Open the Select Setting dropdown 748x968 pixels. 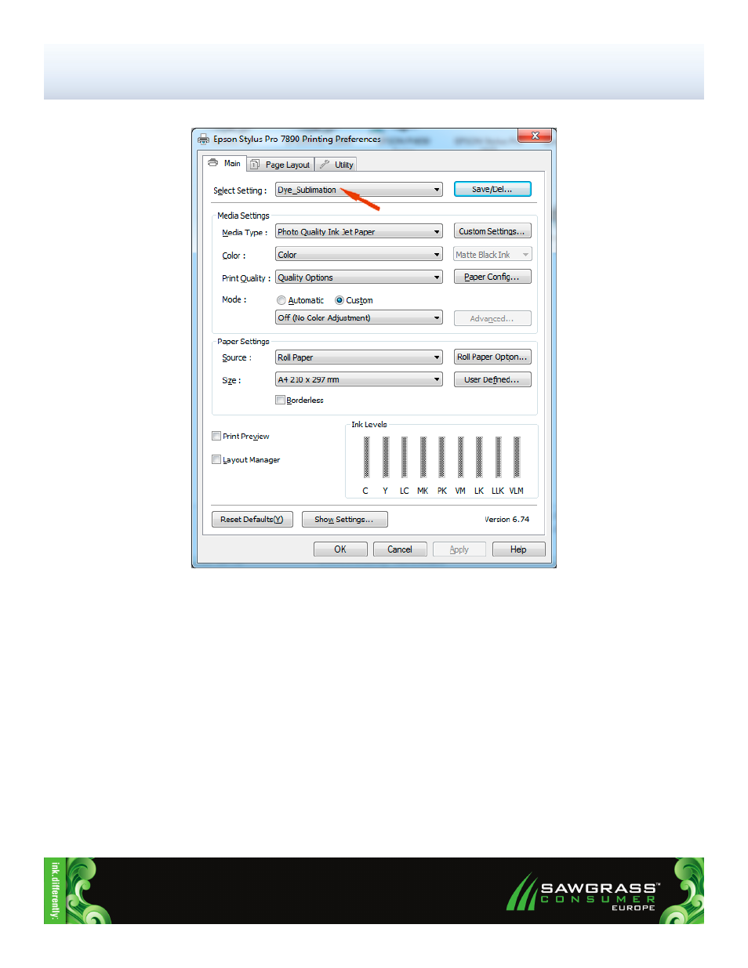click(x=359, y=190)
